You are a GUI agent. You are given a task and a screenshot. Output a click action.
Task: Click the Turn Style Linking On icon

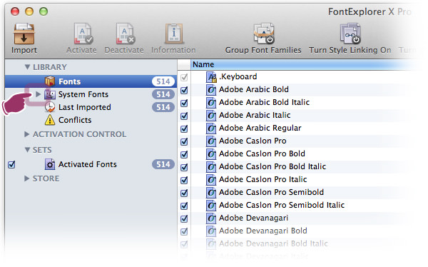pos(350,34)
